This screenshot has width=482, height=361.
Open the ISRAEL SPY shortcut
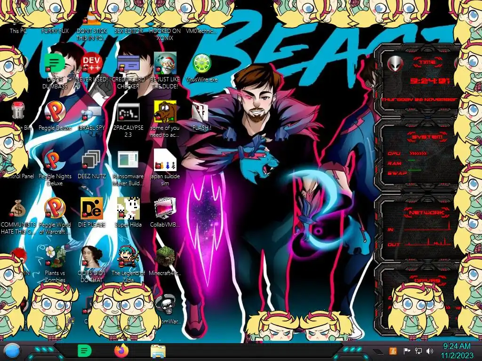click(x=92, y=113)
